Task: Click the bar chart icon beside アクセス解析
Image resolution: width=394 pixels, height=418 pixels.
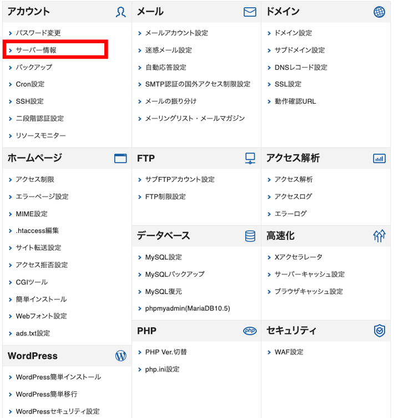Action: click(x=379, y=159)
